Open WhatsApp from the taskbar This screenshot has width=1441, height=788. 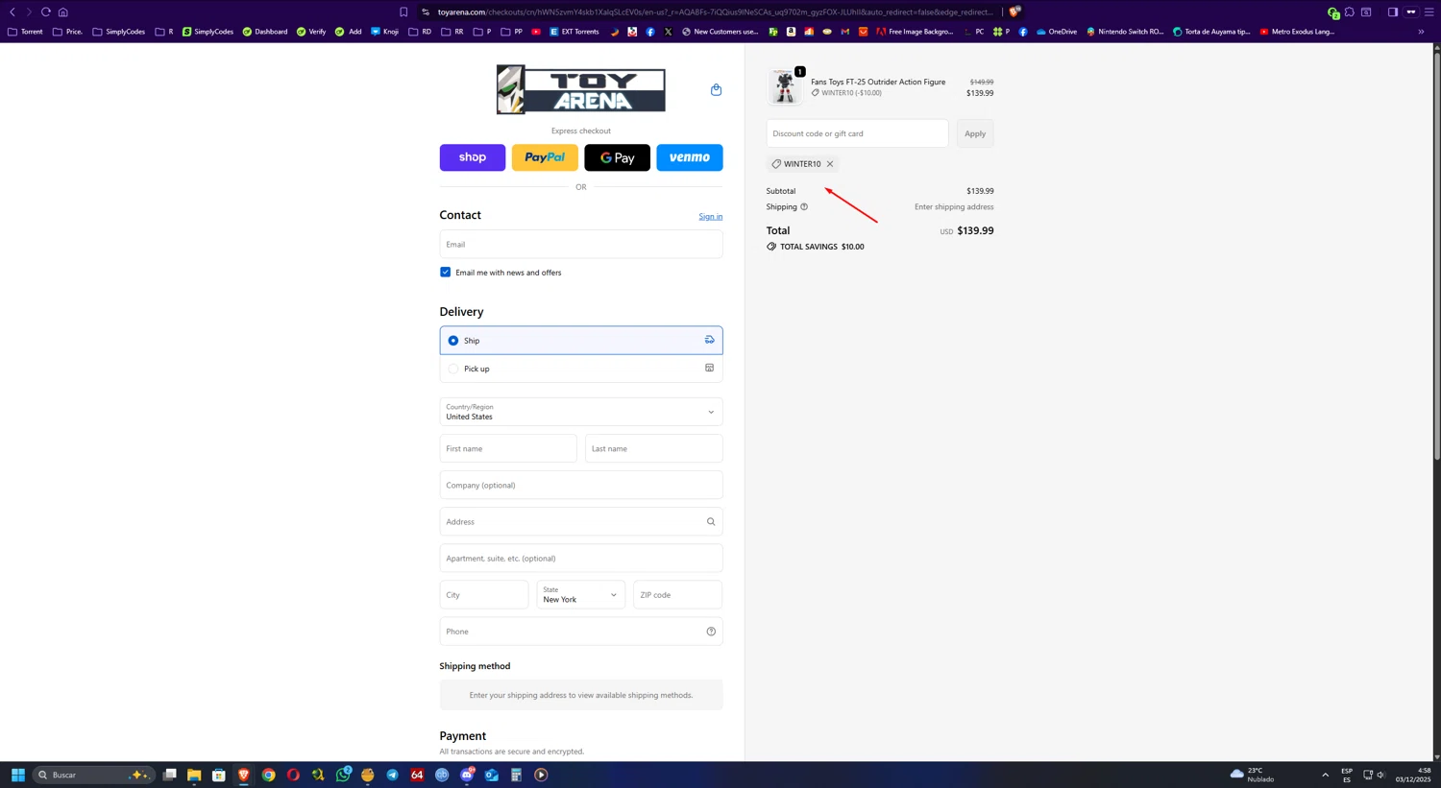point(343,775)
